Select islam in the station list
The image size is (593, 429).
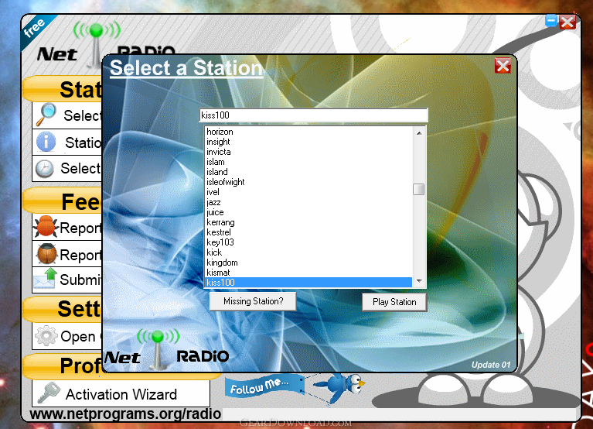pyautogui.click(x=308, y=162)
